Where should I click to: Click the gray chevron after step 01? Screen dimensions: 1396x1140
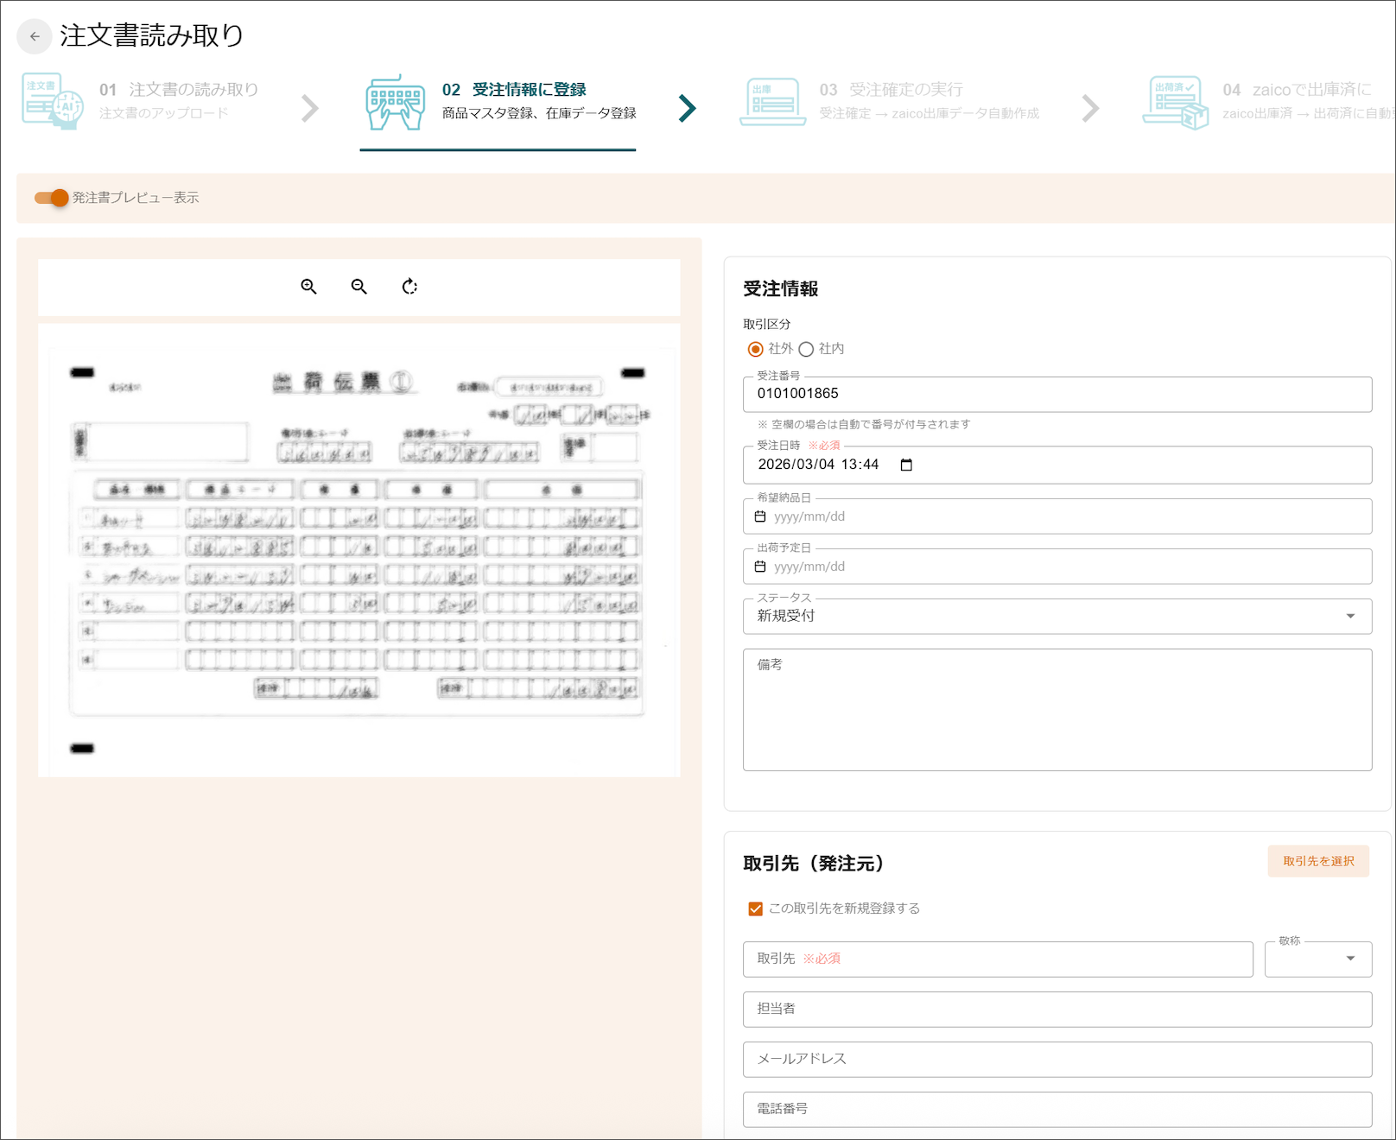310,108
